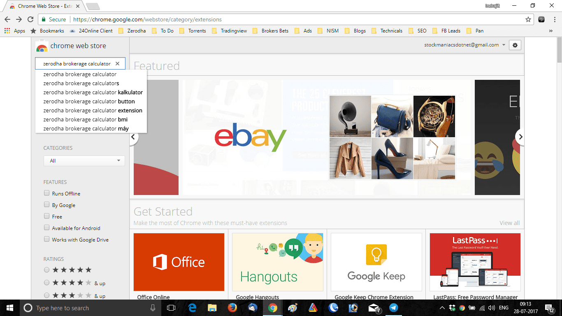Tick the Free filter checkbox

(46, 216)
